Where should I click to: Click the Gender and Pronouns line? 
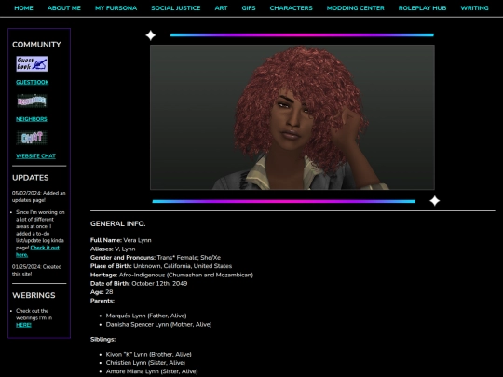(156, 258)
